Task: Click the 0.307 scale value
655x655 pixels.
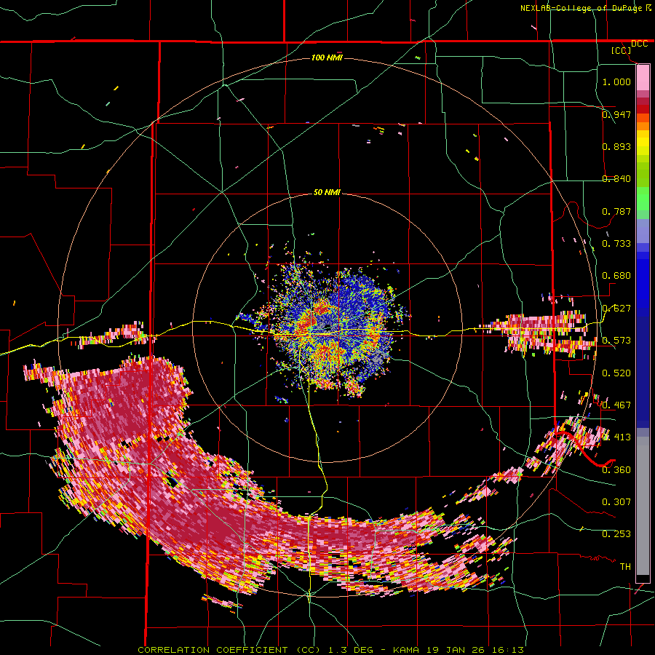Action: pyautogui.click(x=616, y=501)
